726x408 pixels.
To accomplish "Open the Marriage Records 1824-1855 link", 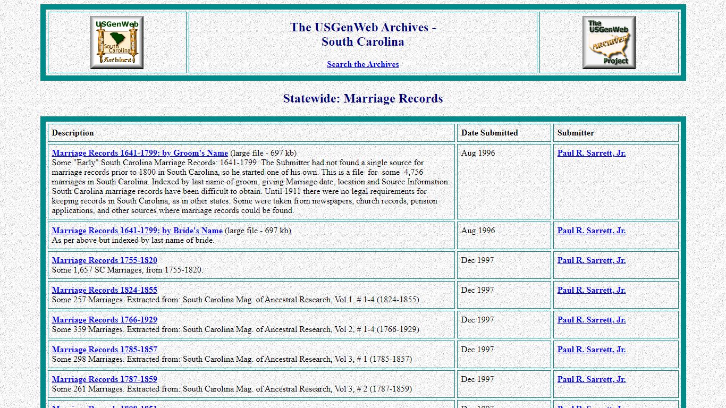I will [105, 290].
